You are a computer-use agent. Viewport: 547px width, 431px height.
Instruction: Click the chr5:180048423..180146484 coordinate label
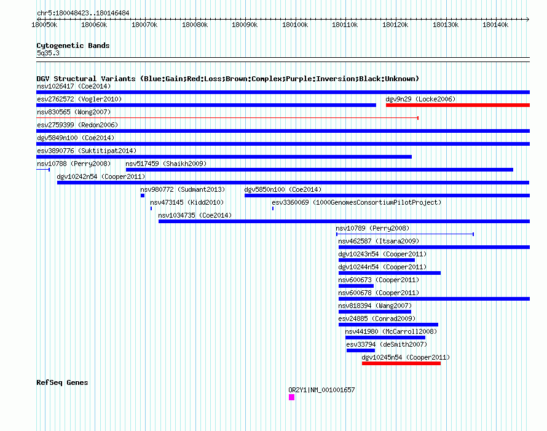pos(83,13)
